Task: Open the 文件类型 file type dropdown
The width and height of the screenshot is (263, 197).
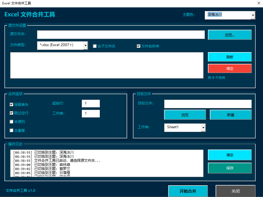Action: click(x=85, y=46)
